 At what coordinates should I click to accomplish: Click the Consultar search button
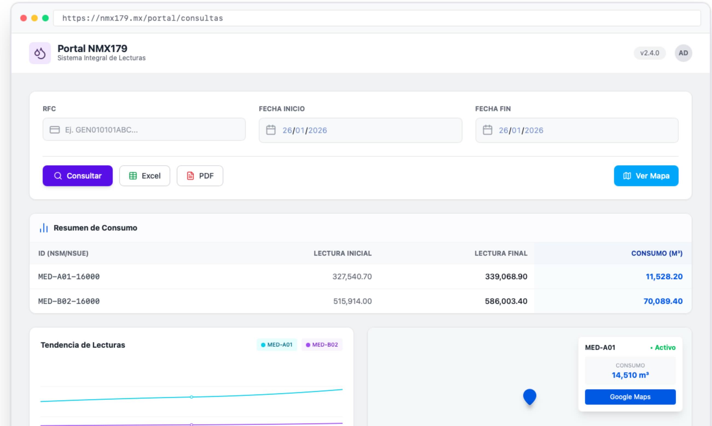pos(77,176)
